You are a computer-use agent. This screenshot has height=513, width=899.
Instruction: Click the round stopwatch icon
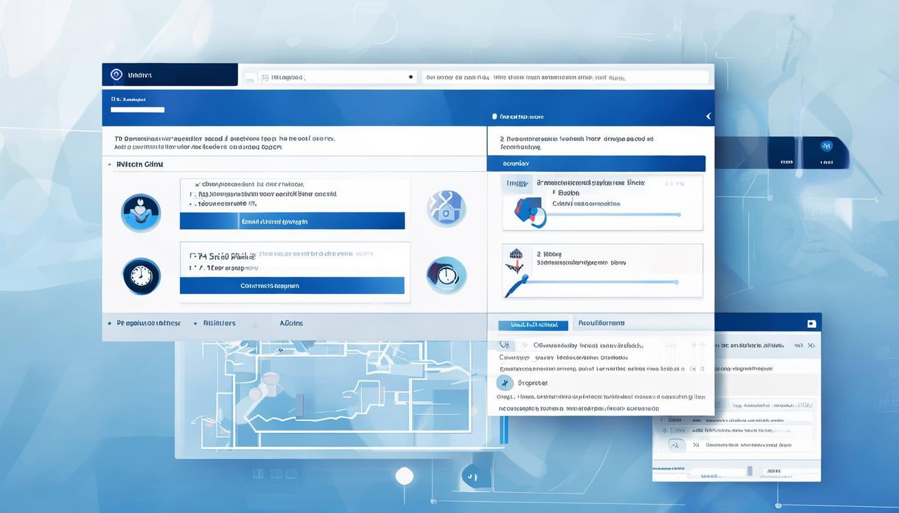tap(446, 276)
